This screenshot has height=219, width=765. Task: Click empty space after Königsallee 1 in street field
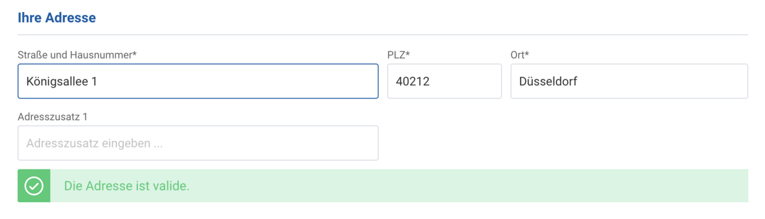pos(239,81)
